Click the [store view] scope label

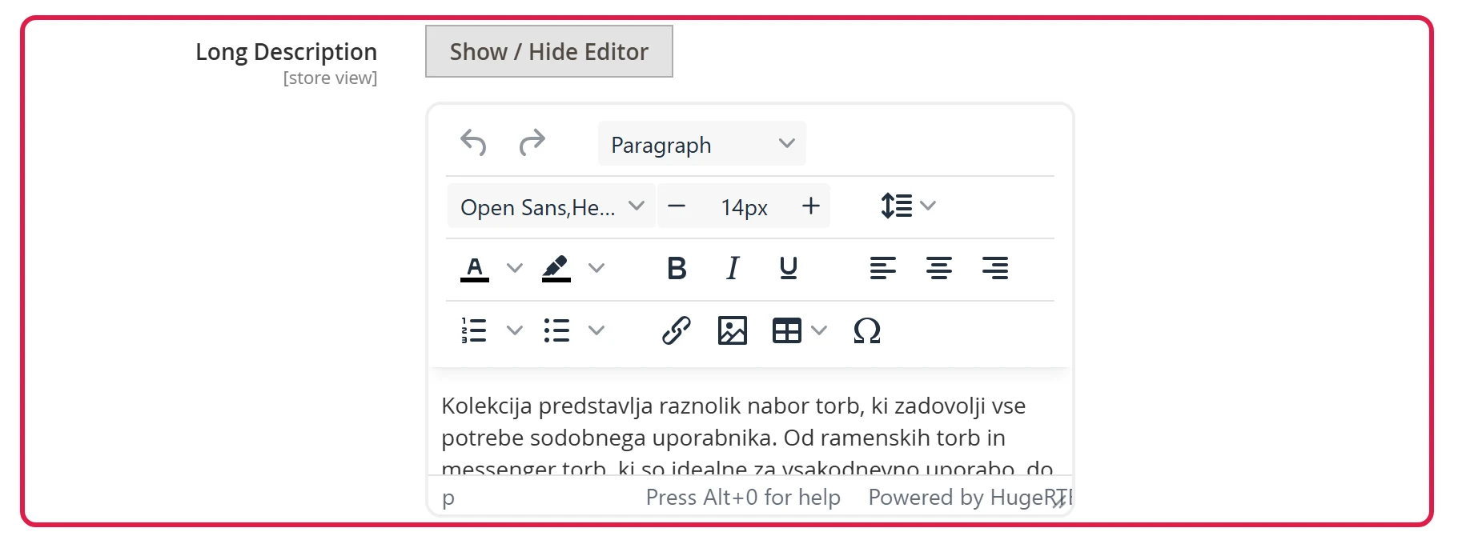(x=330, y=78)
